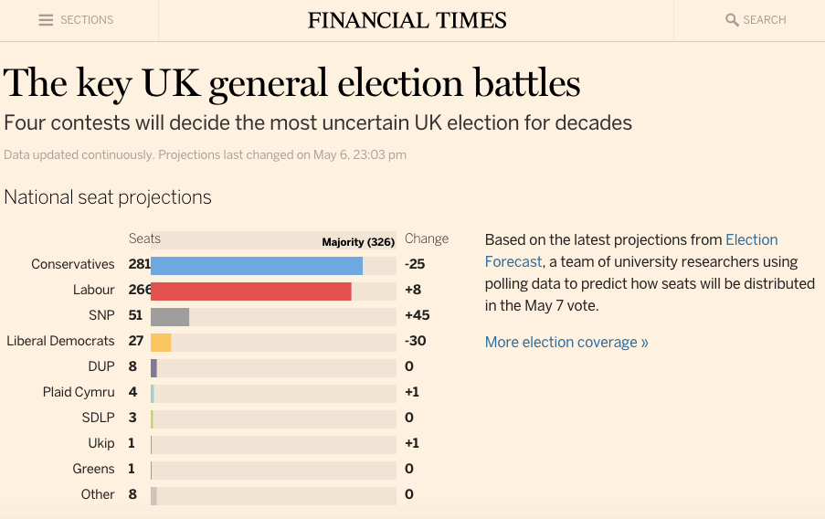
Task: Click the main election battles headline
Action: pos(292,84)
